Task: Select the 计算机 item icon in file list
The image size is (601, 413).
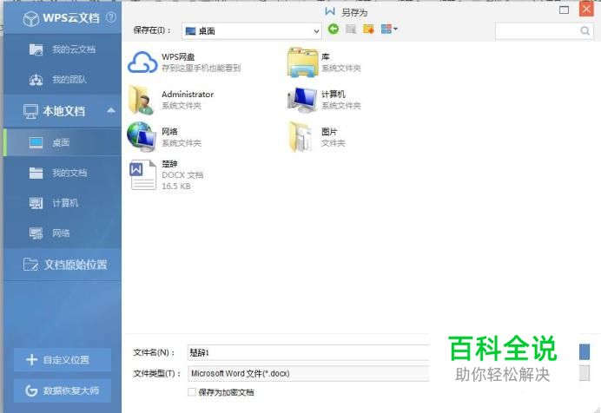Action: pyautogui.click(x=302, y=100)
